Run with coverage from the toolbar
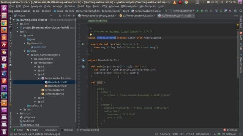243x136 pixels. coord(207,11)
